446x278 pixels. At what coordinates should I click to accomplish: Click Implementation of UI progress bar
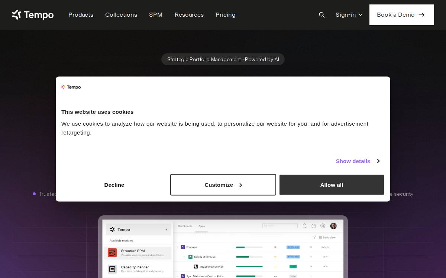pyautogui.click(x=249, y=267)
